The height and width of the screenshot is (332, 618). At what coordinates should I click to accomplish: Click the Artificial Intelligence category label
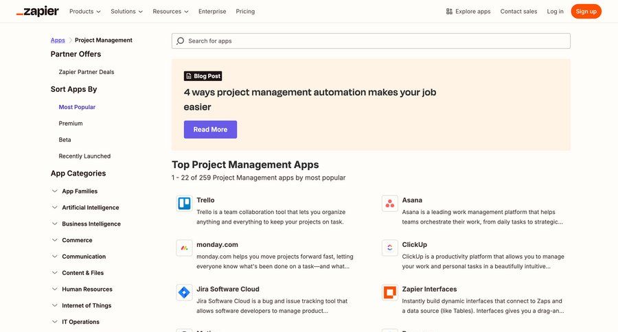click(90, 207)
